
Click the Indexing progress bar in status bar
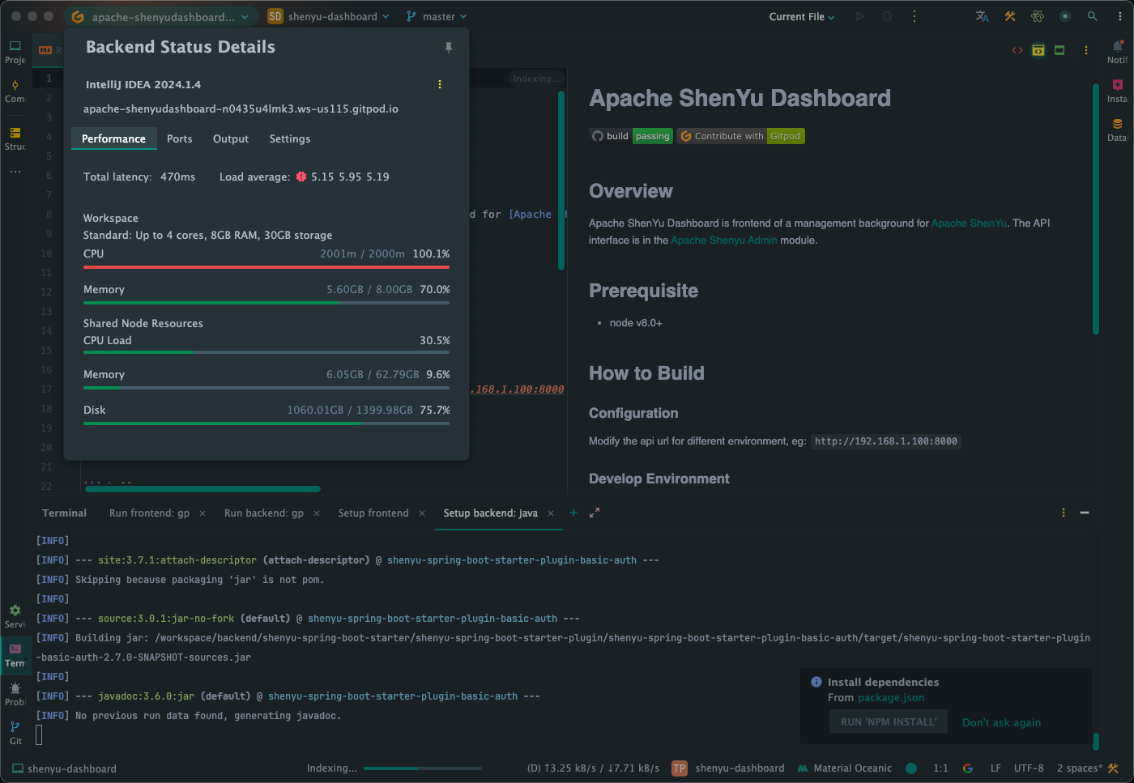pyautogui.click(x=422, y=768)
